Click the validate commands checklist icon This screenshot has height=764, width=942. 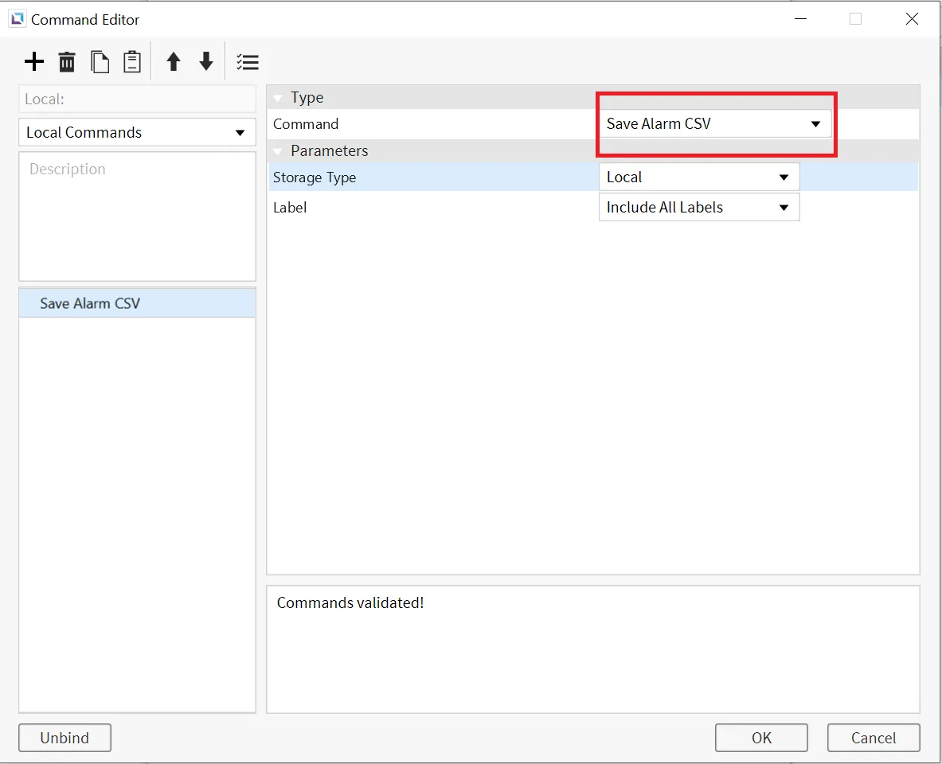click(x=248, y=62)
